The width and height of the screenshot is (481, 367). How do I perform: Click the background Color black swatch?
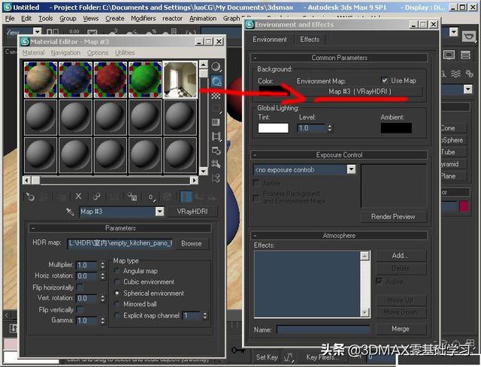(273, 91)
